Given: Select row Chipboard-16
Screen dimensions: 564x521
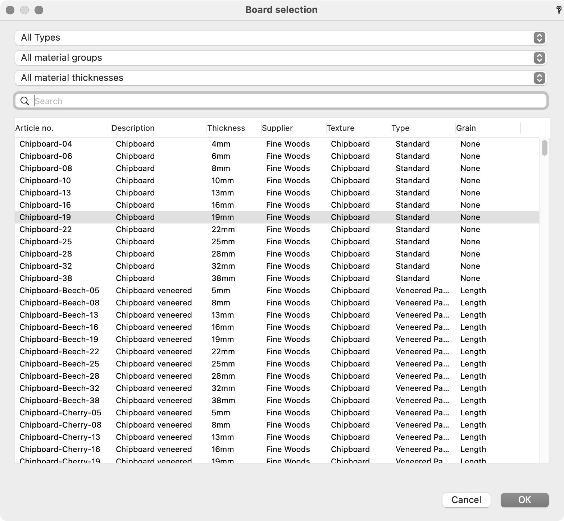Looking at the screenshot, I should pos(277,205).
